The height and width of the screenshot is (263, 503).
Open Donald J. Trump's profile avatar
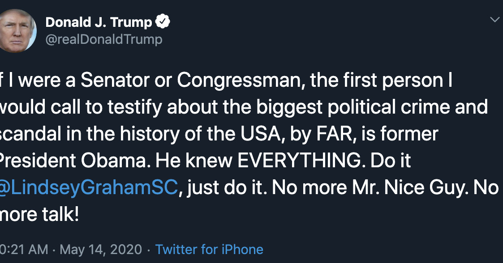click(16, 30)
